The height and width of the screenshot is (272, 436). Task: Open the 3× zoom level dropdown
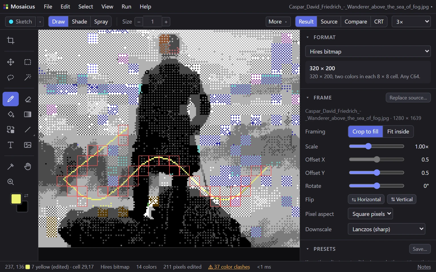point(411,22)
